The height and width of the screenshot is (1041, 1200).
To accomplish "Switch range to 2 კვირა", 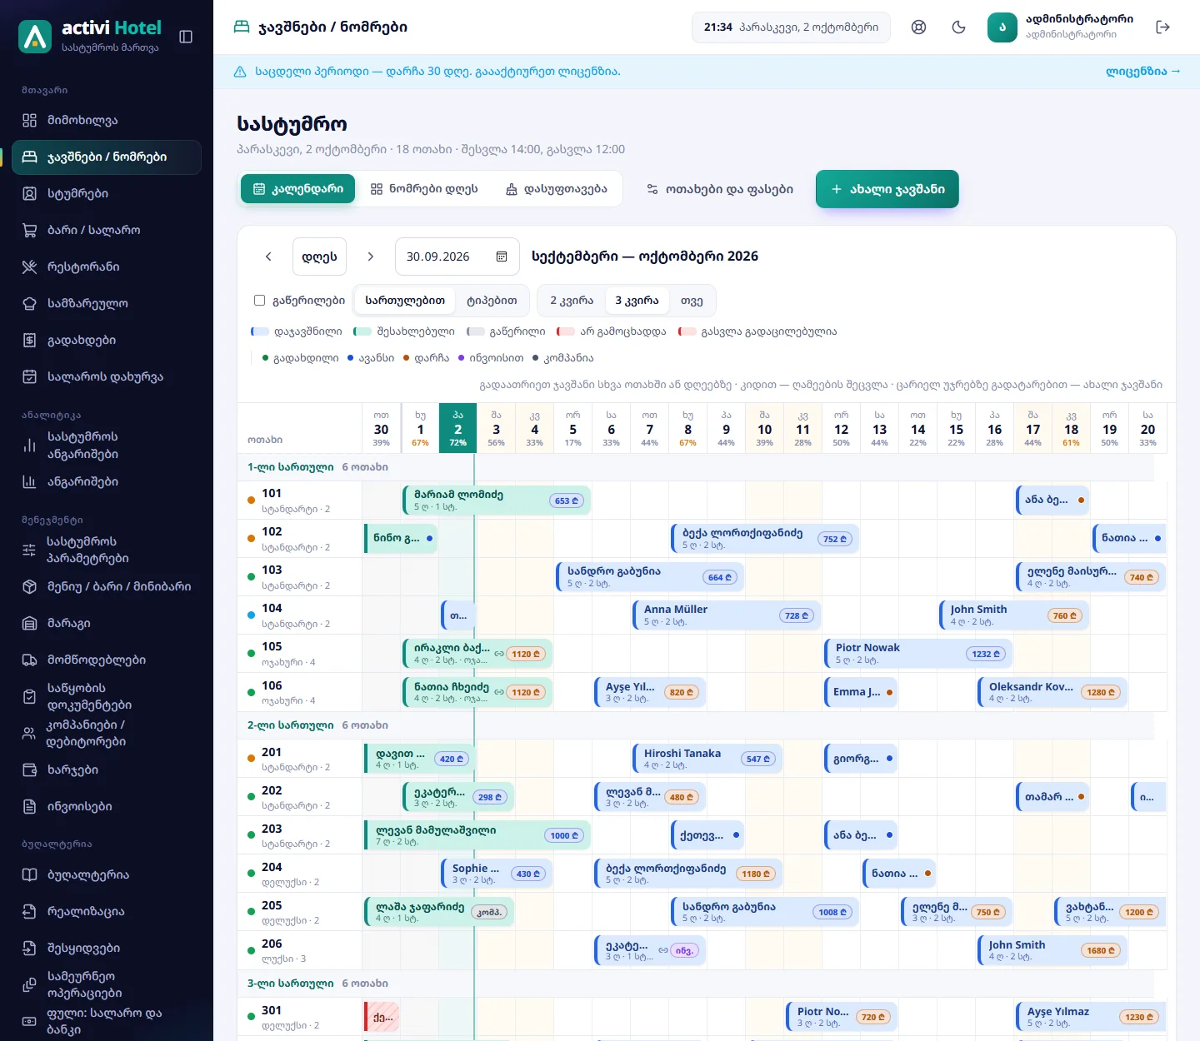I will click(572, 301).
